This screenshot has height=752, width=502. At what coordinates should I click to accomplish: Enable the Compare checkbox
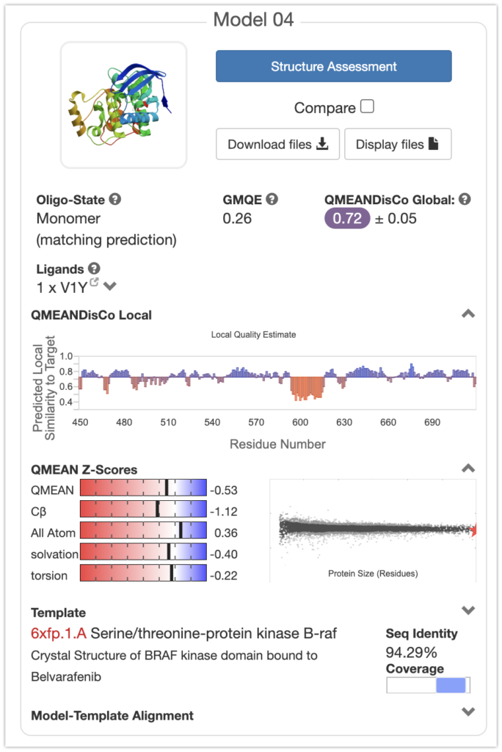tap(367, 106)
